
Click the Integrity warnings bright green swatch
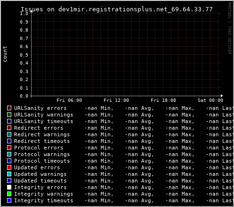click(9, 194)
